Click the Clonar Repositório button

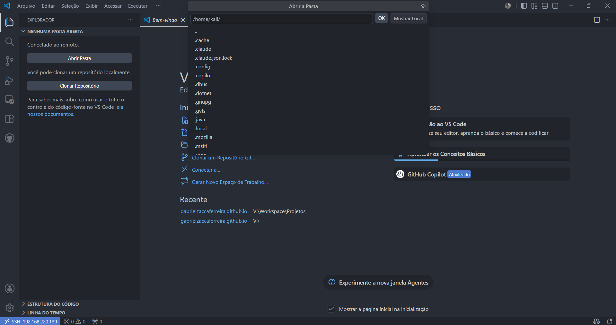79,86
